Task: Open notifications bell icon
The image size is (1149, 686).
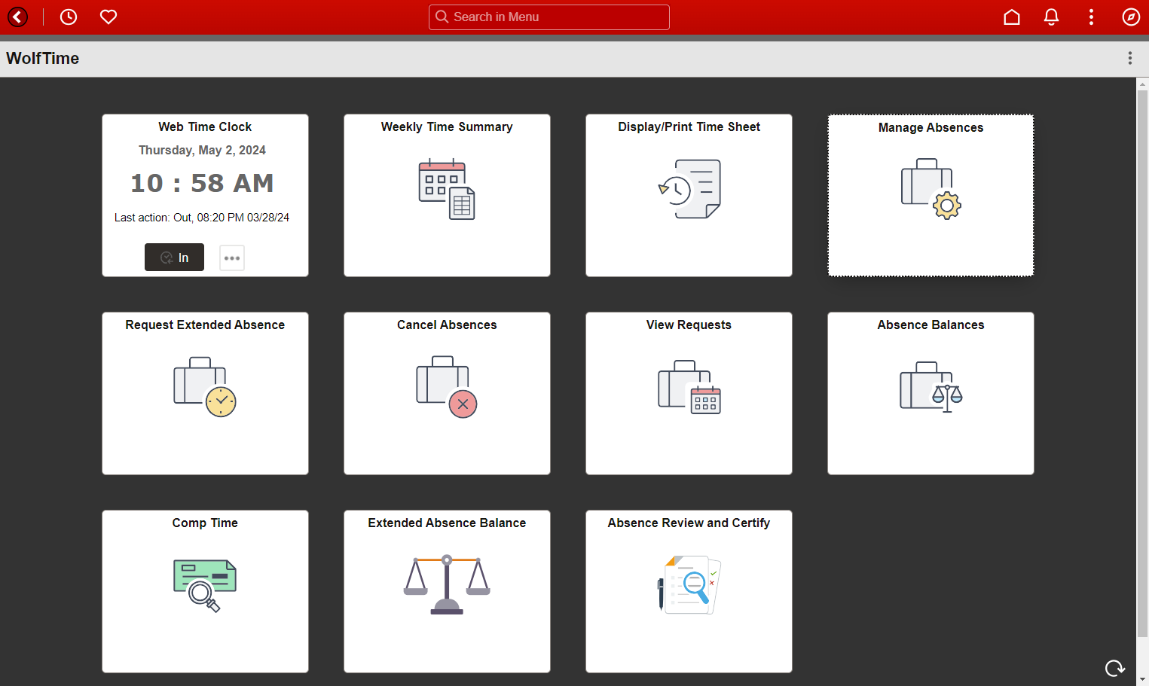Action: (1051, 17)
